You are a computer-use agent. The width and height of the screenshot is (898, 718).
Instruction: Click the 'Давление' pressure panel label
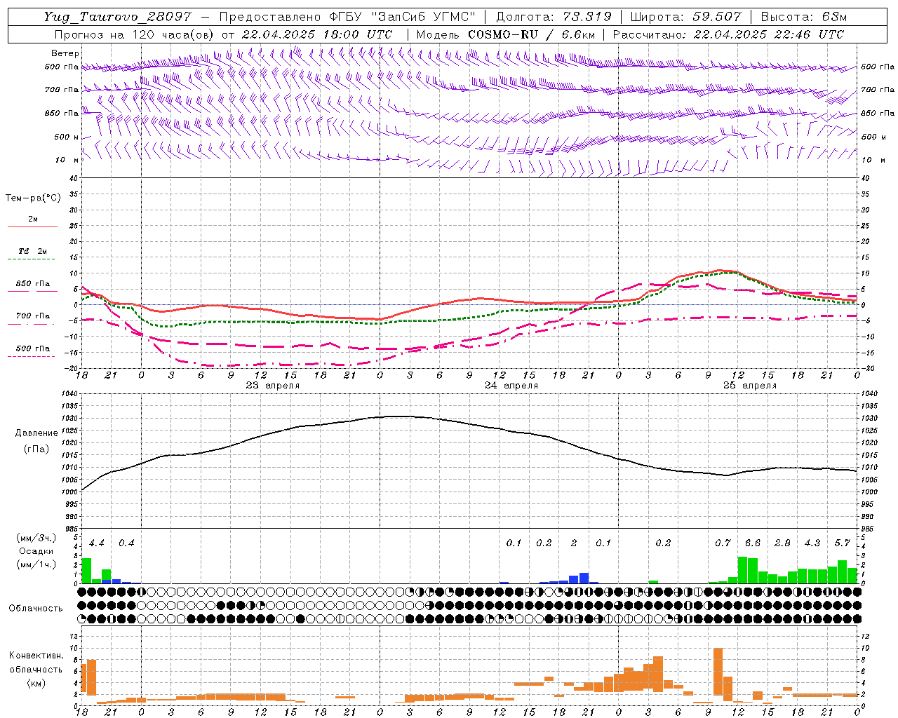click(36, 433)
